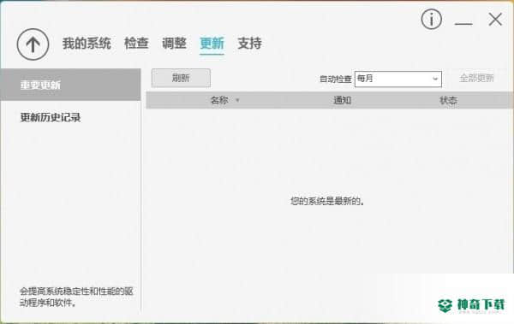Click the 自动检查 label
This screenshot has height=324, width=514.
point(335,79)
